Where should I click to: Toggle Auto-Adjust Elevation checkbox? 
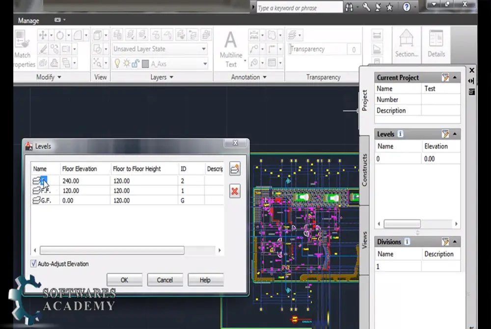(33, 264)
